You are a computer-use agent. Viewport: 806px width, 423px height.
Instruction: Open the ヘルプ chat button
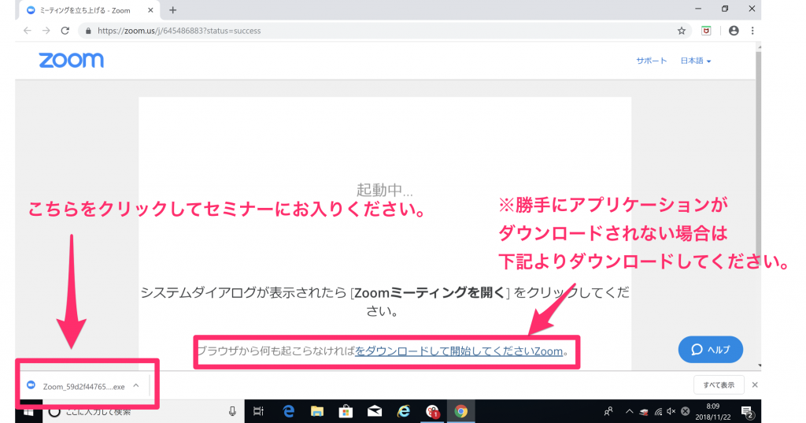(x=711, y=350)
